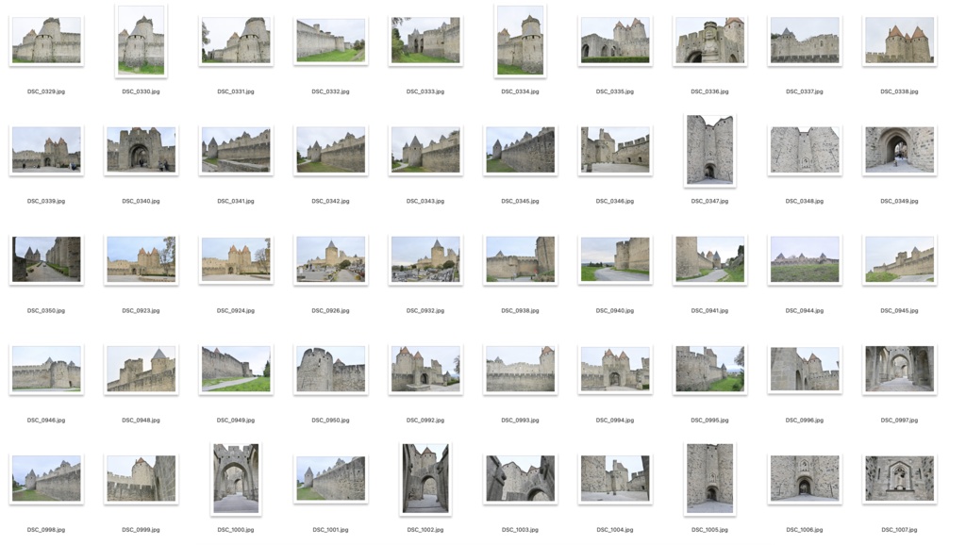Click the DSC_1001.jpg thumbnail
Image resolution: width=966 pixels, height=545 pixels.
pos(331,478)
